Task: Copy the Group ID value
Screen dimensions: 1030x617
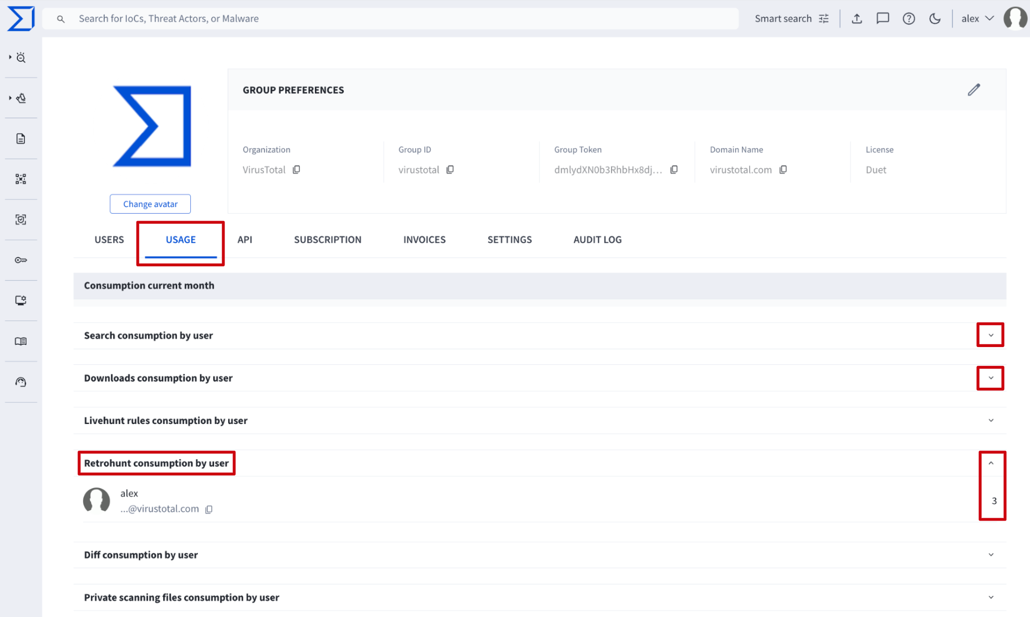Action: [450, 170]
